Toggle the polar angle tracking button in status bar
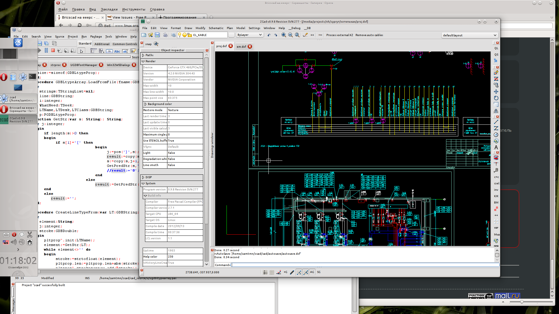This screenshot has width=559, height=314. pos(279,272)
